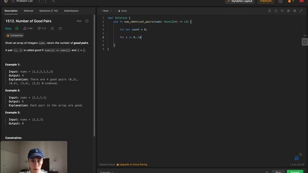The width and height of the screenshot is (308, 173).
Task: Click the 'Saved to local' status
Action: [x=107, y=164]
